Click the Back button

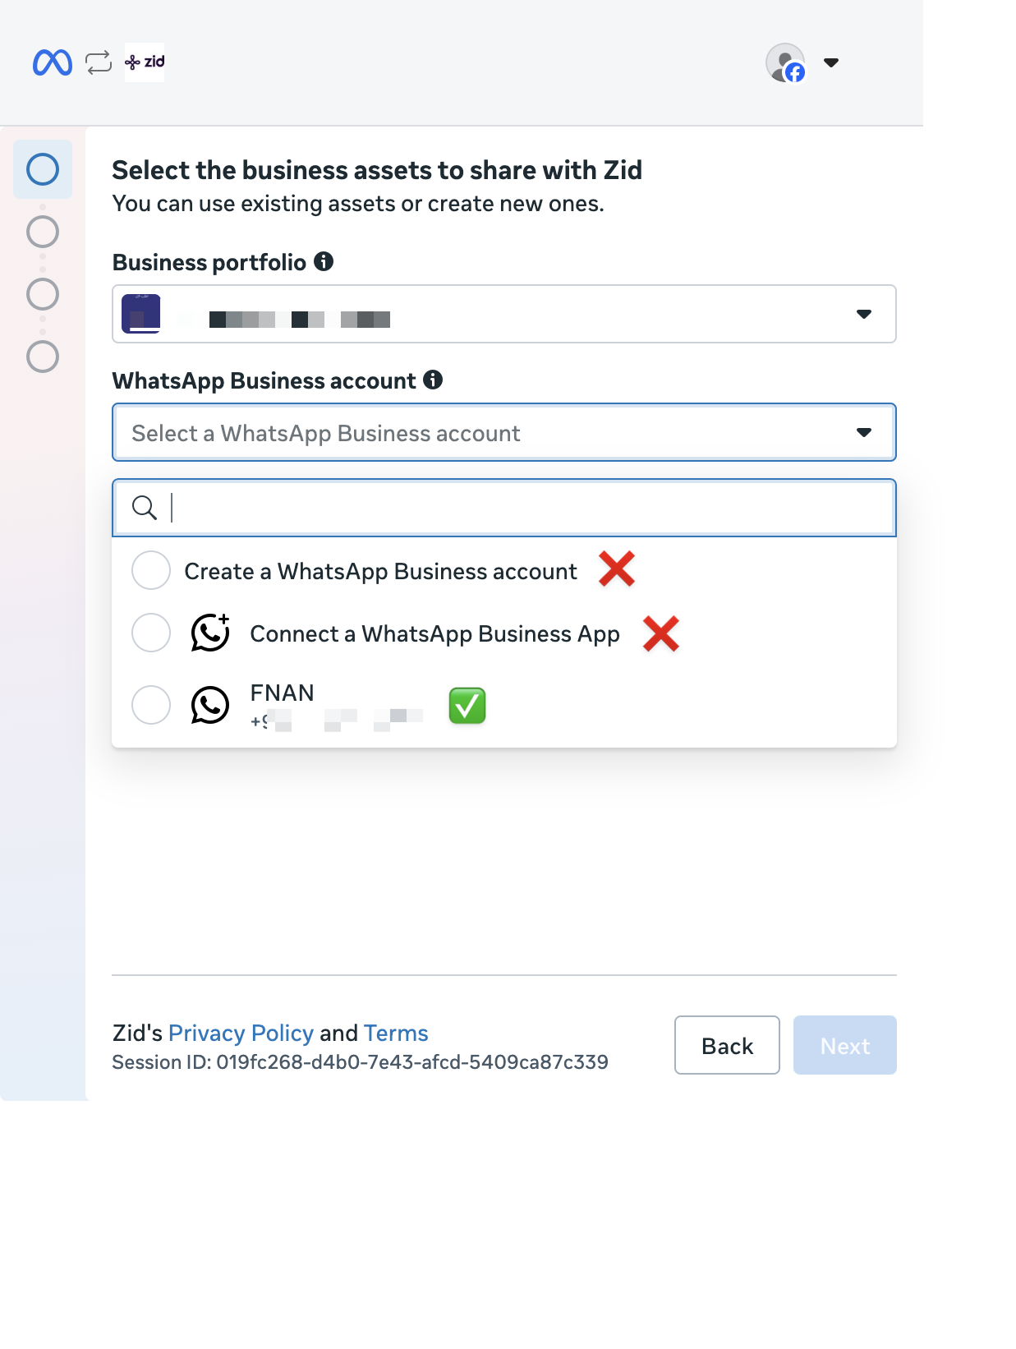coord(727,1045)
